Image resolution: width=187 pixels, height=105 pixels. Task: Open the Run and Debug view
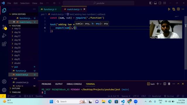pyautogui.click(x=4, y=36)
